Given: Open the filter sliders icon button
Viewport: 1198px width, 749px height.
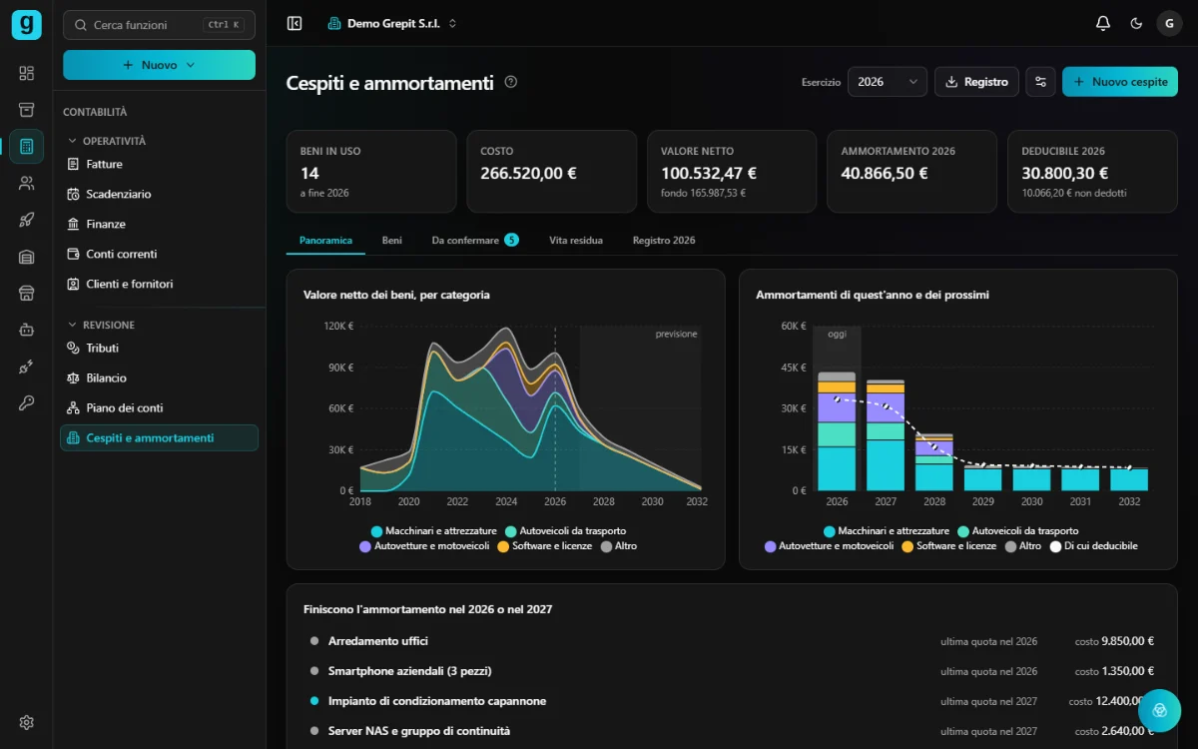Looking at the screenshot, I should point(1040,82).
